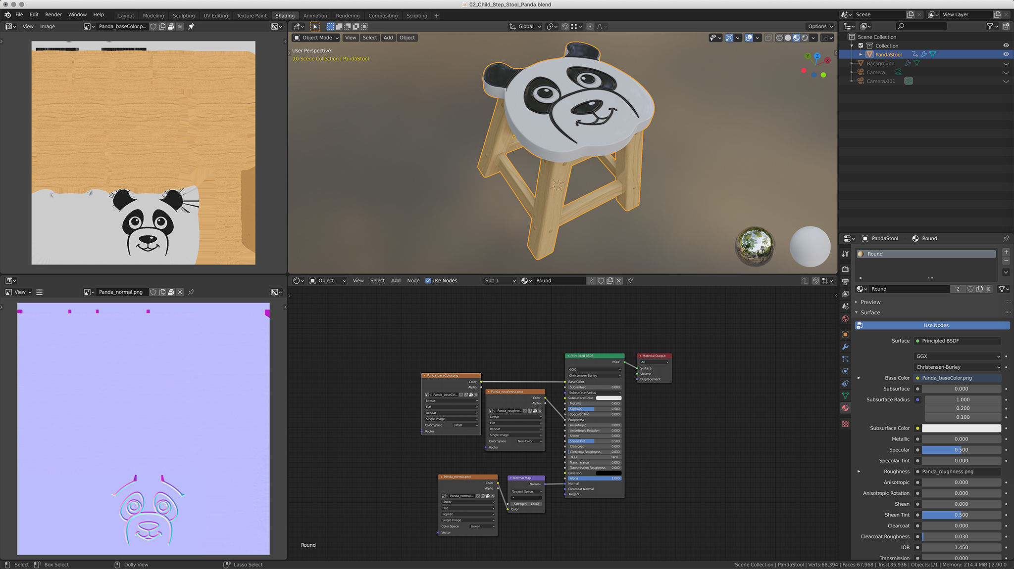Switch to the UV Editing workspace tab
The height and width of the screenshot is (569, 1014).
click(215, 15)
